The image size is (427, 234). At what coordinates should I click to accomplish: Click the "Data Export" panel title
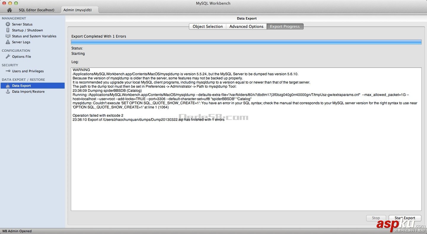[247, 18]
